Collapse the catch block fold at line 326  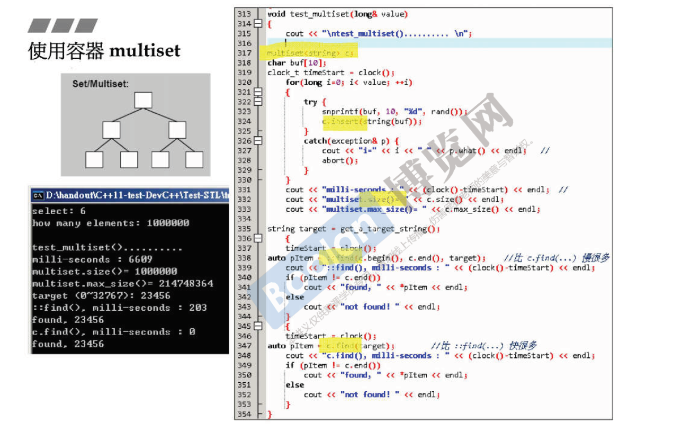click(258, 141)
